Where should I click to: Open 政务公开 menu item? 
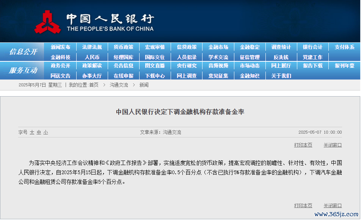(60, 66)
